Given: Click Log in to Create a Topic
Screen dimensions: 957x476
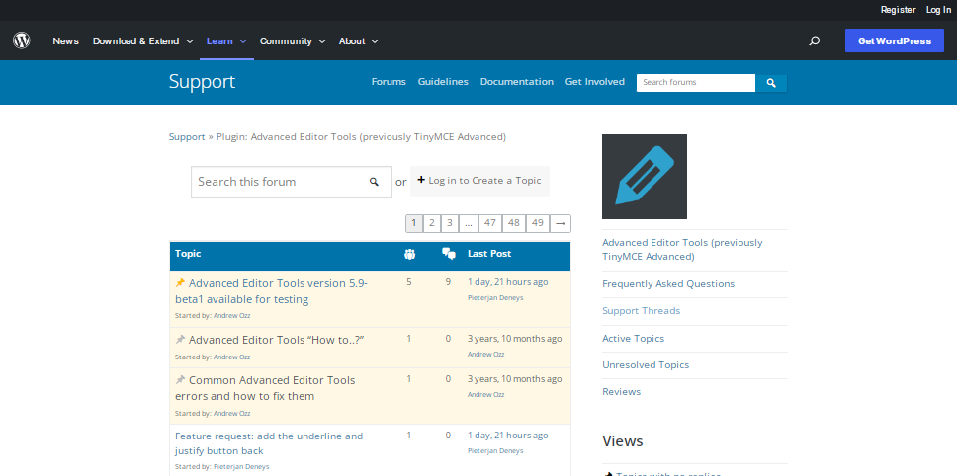Looking at the screenshot, I should 479,181.
